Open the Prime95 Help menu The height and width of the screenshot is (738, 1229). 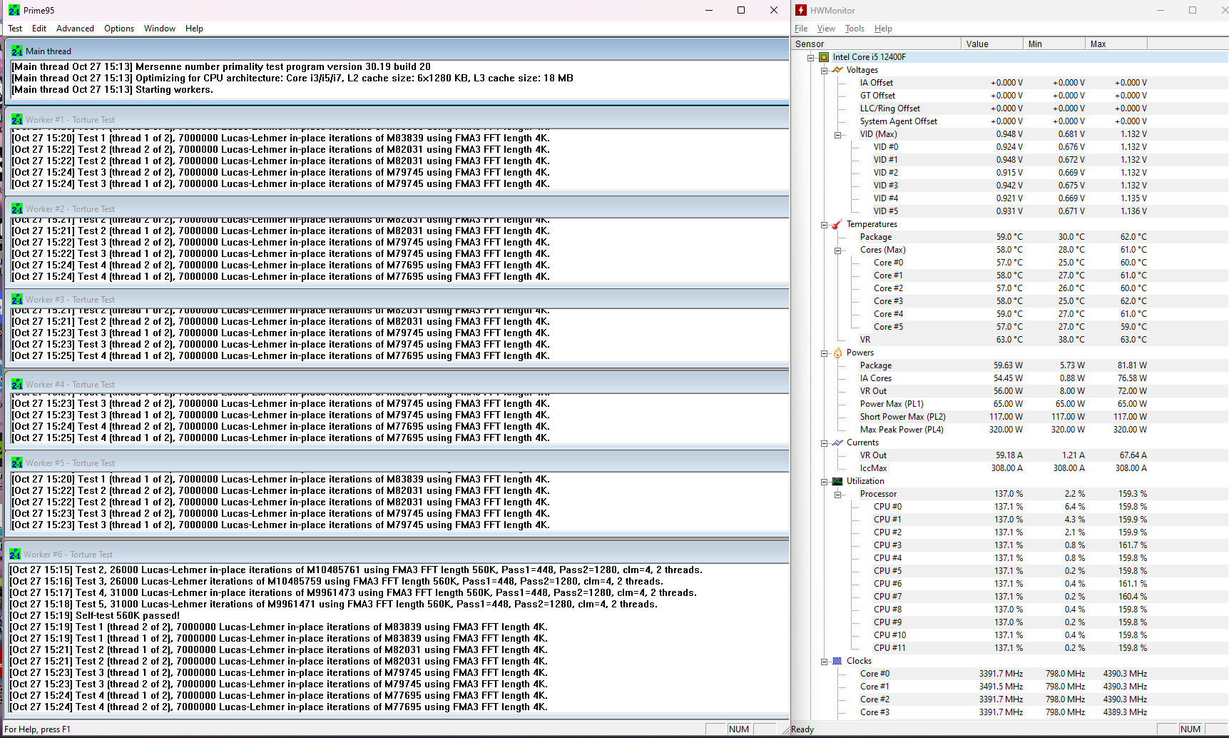pyautogui.click(x=194, y=29)
